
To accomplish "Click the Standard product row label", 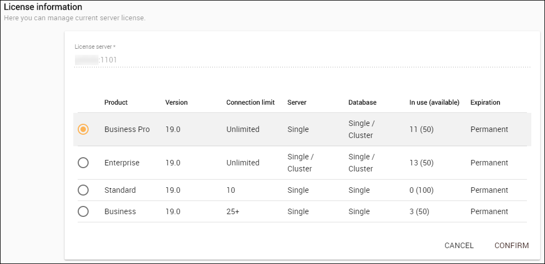I will coord(120,190).
